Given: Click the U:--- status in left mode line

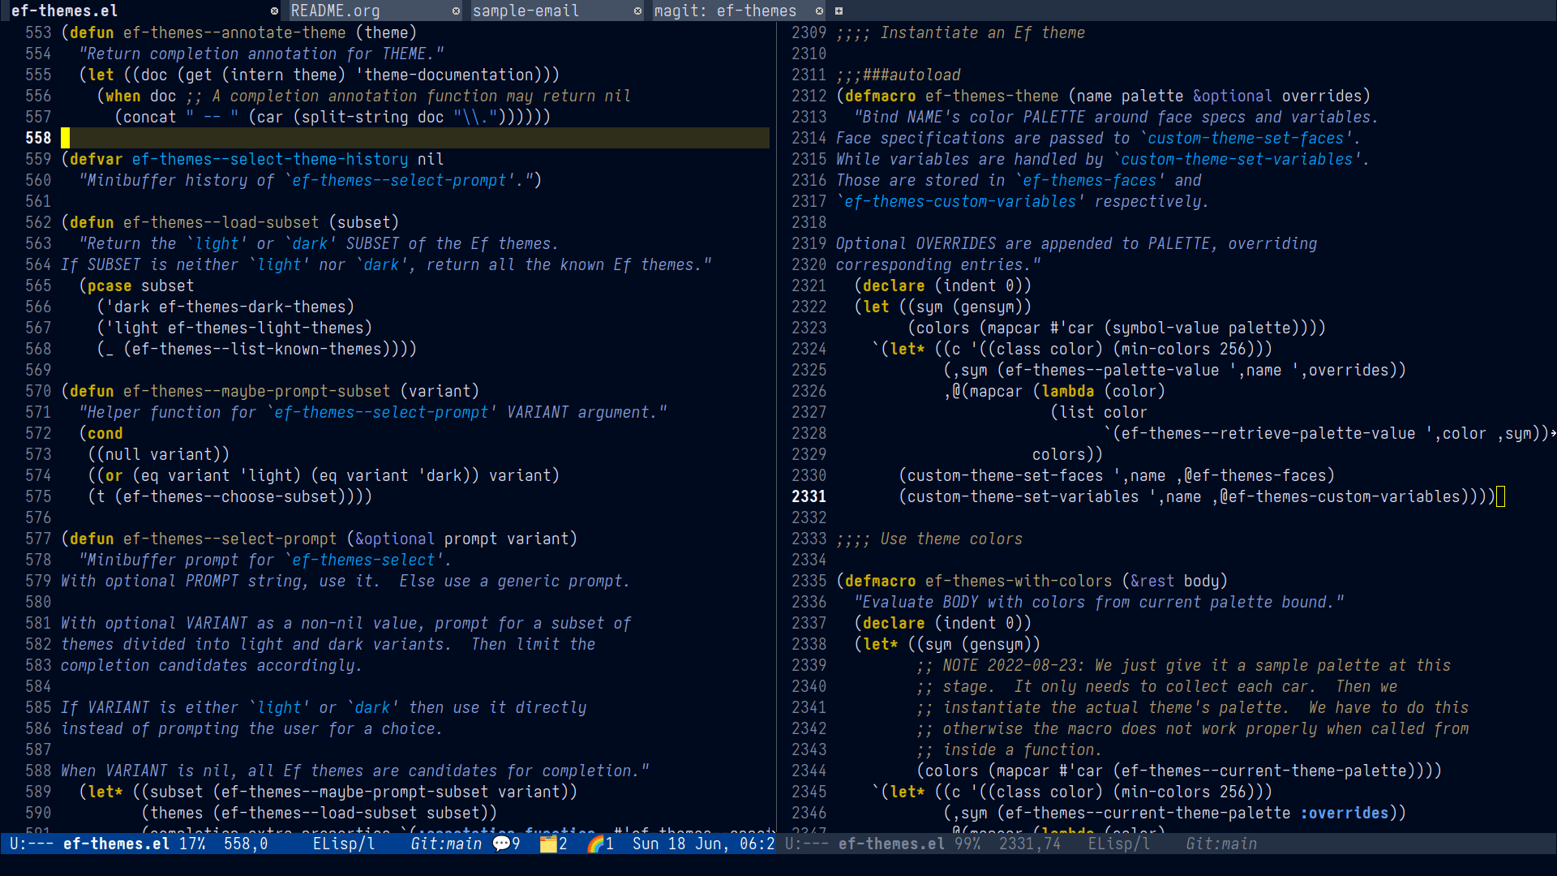Looking at the screenshot, I should [x=32, y=844].
